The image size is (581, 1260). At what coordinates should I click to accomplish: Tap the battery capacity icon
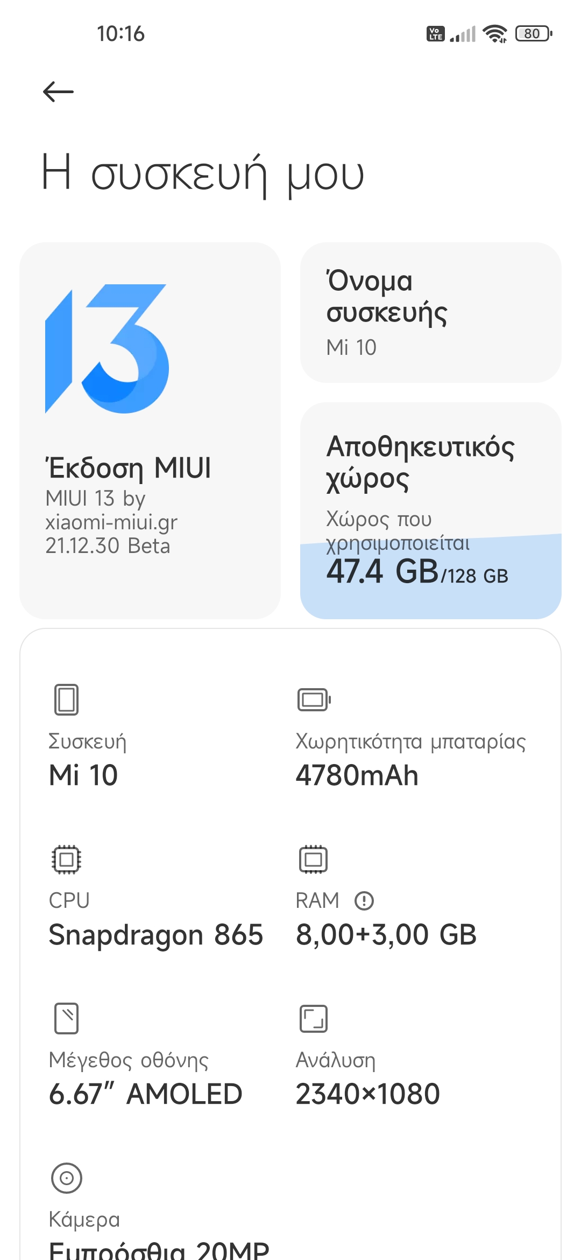point(314,699)
